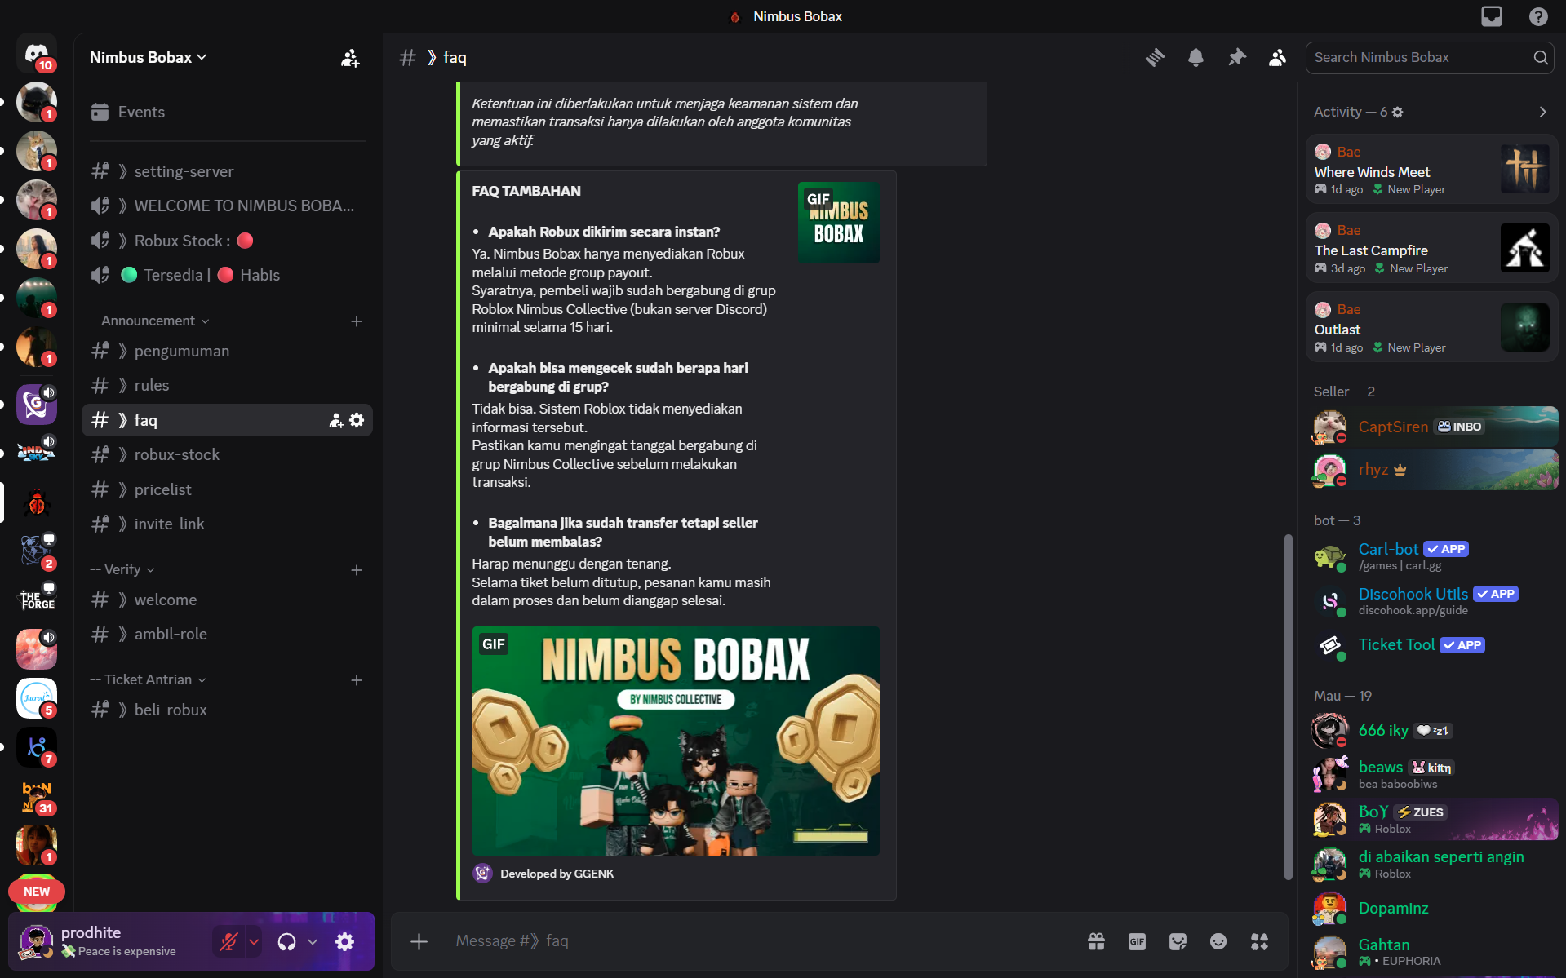
Task: Add a channel to Announcement category
Action: click(x=357, y=321)
